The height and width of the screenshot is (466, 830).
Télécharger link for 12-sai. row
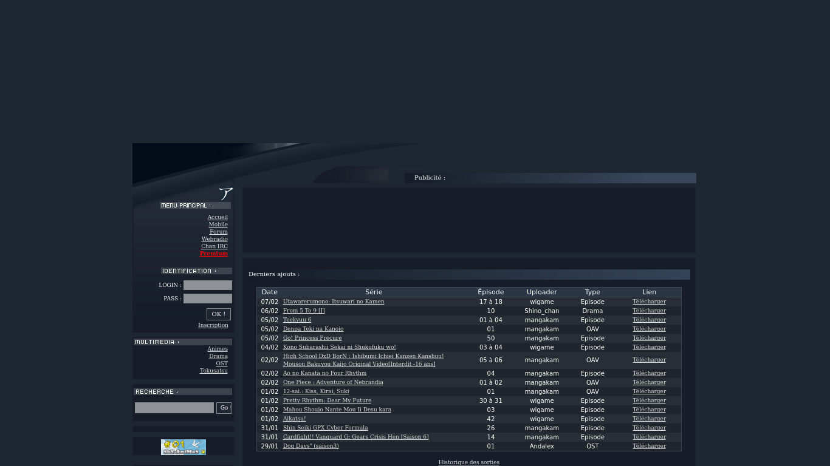coord(649,391)
